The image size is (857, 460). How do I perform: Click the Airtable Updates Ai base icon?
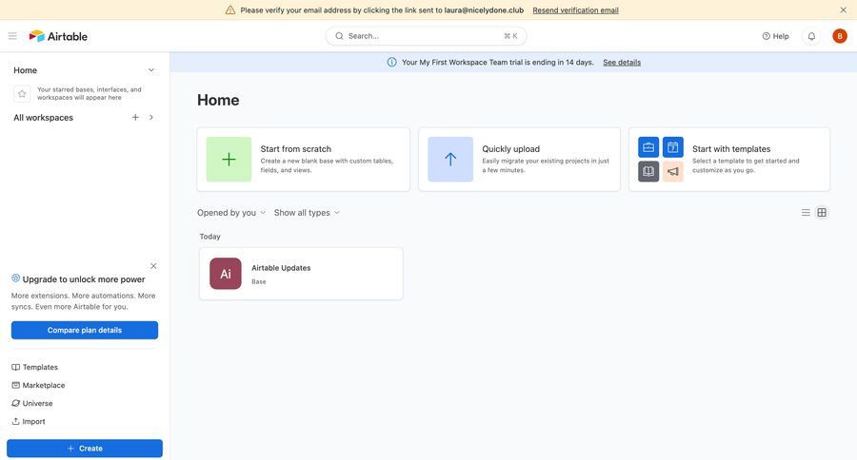tap(225, 274)
